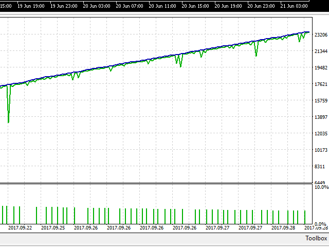This screenshot has height=247, width=329.
Task: Click the 23206 value on price axis
Action: coord(321,35)
